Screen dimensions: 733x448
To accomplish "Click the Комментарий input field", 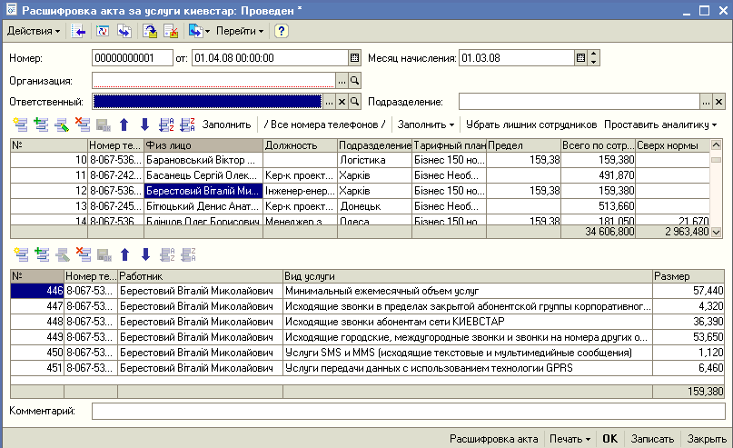I will (407, 412).
